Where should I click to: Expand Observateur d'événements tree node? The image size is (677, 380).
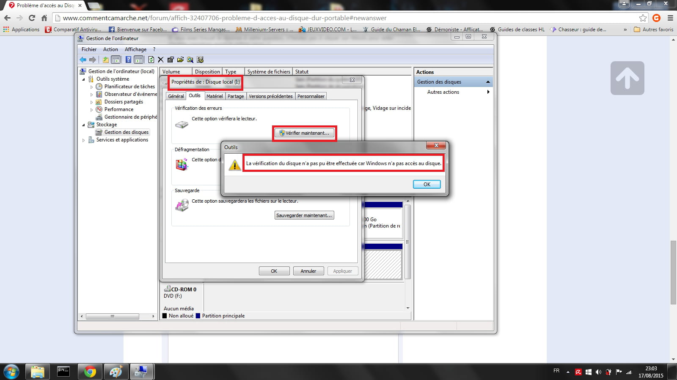click(91, 95)
